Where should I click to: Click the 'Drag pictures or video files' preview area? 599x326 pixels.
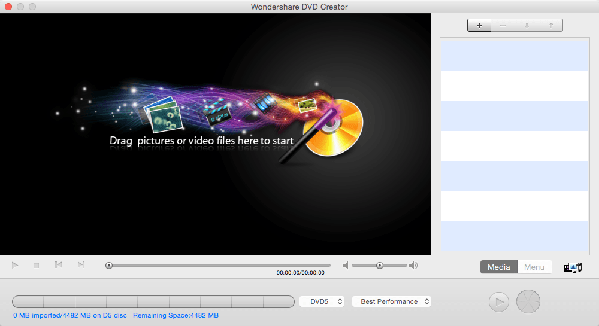(x=216, y=134)
